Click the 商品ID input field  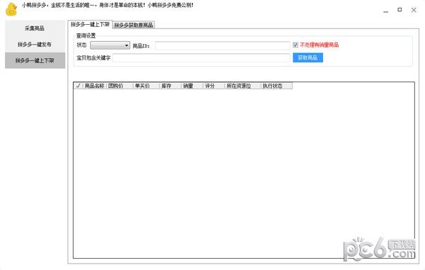tap(222, 45)
